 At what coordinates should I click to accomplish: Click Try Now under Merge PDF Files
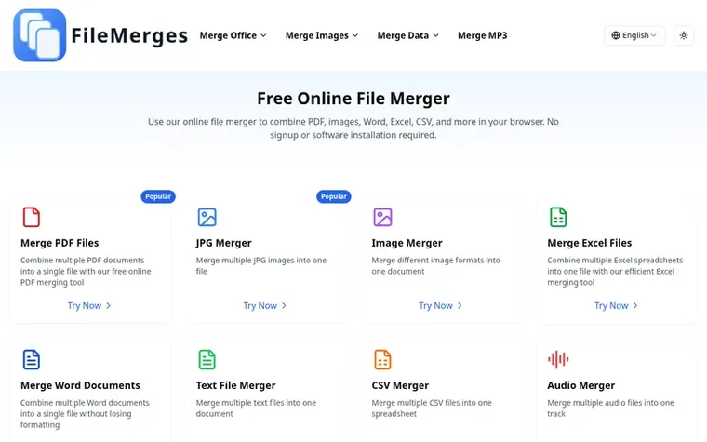point(89,306)
